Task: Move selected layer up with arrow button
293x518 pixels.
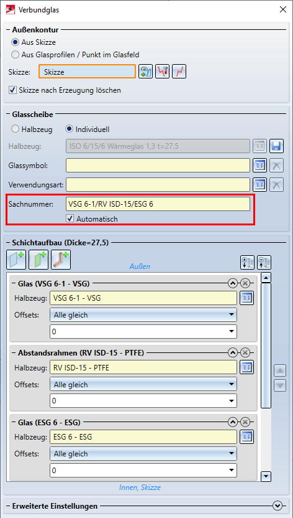Action: pyautogui.click(x=280, y=371)
